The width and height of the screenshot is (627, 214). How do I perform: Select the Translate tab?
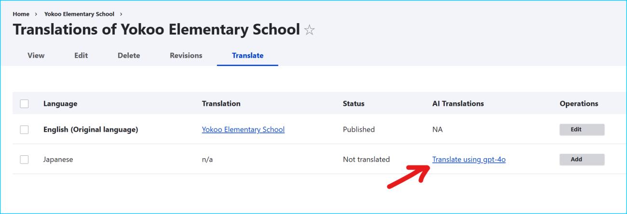247,55
